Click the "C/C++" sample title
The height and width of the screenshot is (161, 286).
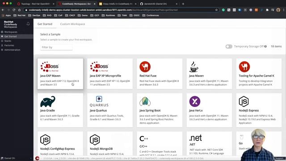(143, 146)
